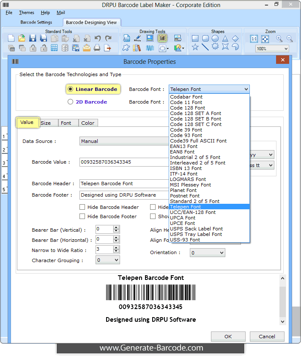Select the Rounded Rectangle shape
The image size is (301, 356).
pos(205,38)
